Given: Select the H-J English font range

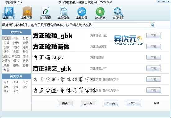Looking at the screenshot, I should 25,82.
